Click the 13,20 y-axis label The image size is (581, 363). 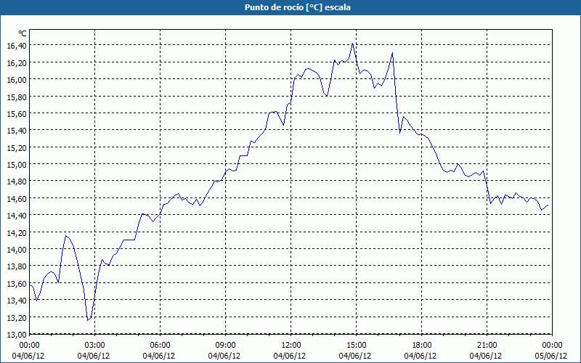(x=17, y=317)
